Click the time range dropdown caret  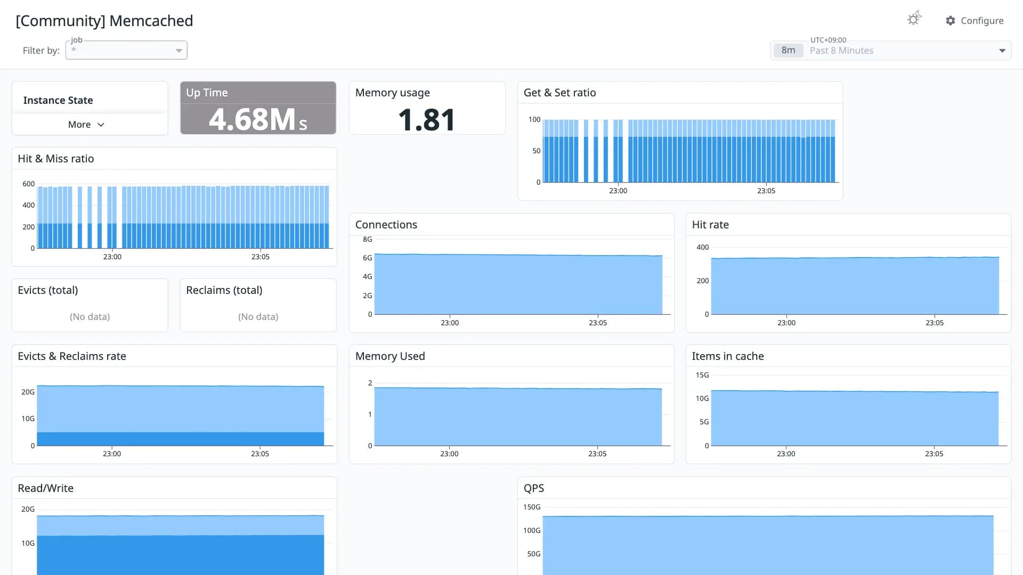coord(1002,51)
